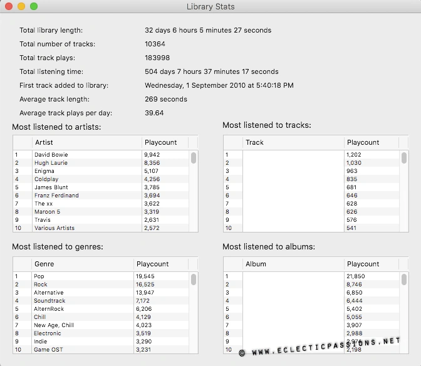Select the James Blunt artist row

coord(101,187)
